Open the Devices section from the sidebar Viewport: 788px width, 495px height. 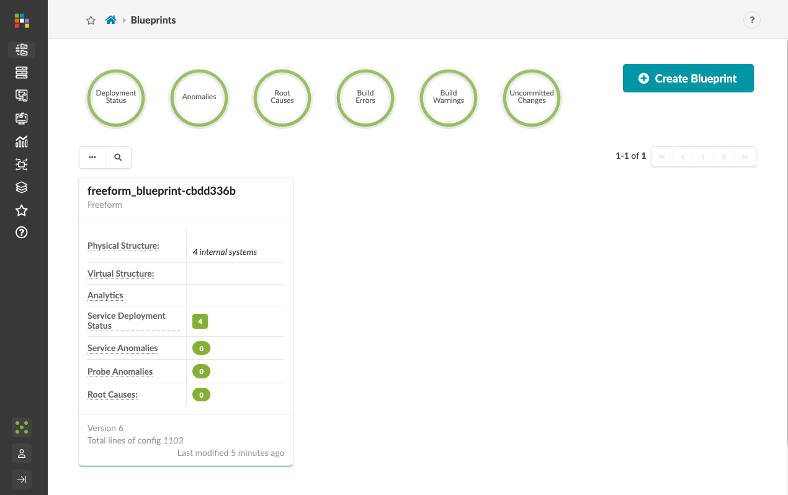point(22,73)
